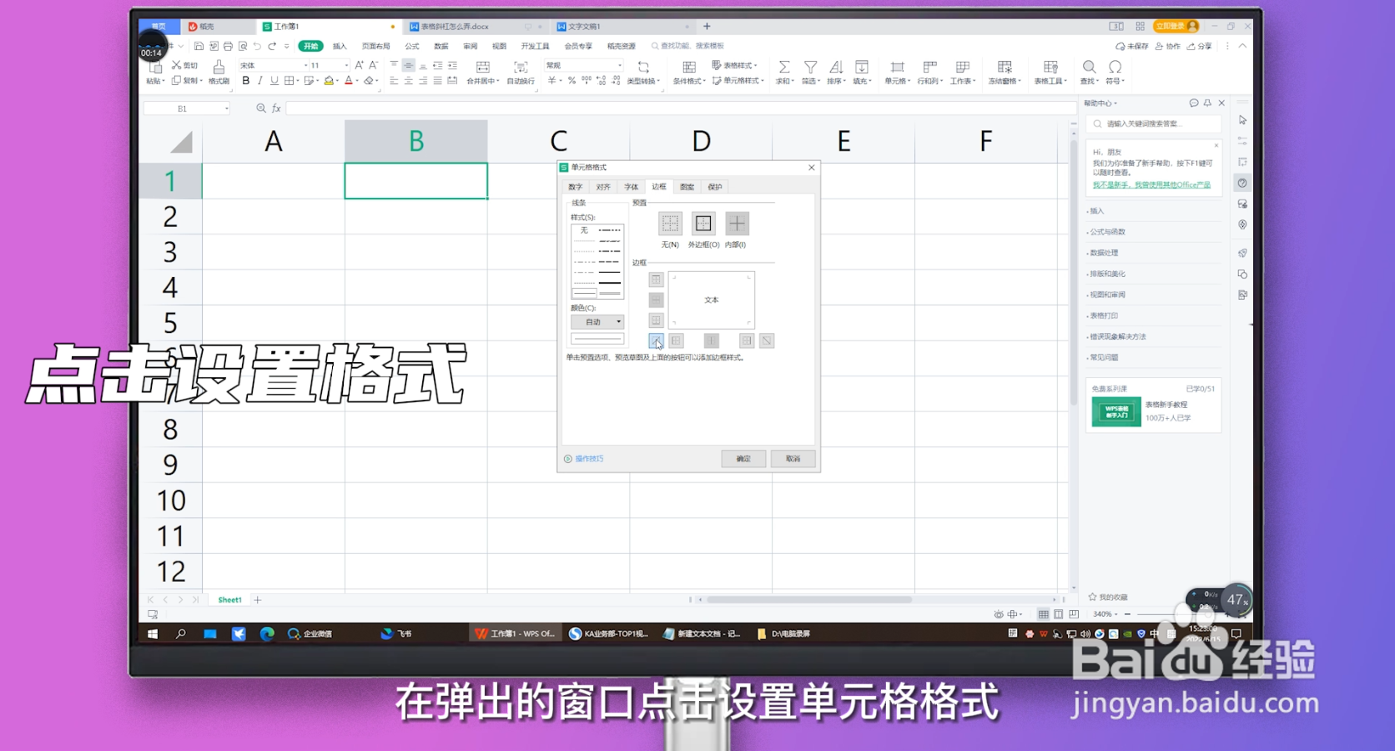Open the 颜色(C) color dropdown set to 自动

coord(597,321)
